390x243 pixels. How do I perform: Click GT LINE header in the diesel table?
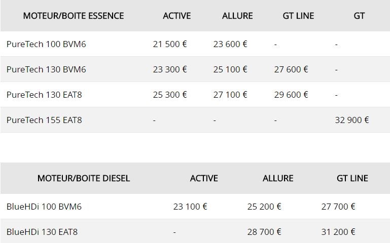click(x=352, y=178)
